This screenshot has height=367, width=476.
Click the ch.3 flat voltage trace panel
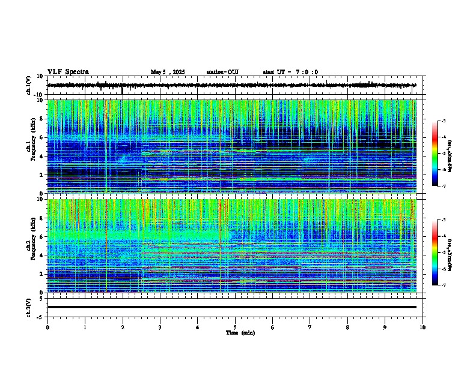[236, 308]
